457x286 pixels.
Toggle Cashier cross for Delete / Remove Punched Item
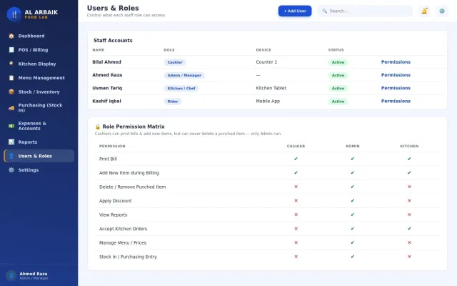click(296, 187)
